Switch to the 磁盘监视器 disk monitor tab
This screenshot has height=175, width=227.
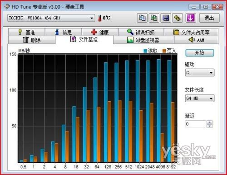pyautogui.click(x=143, y=40)
